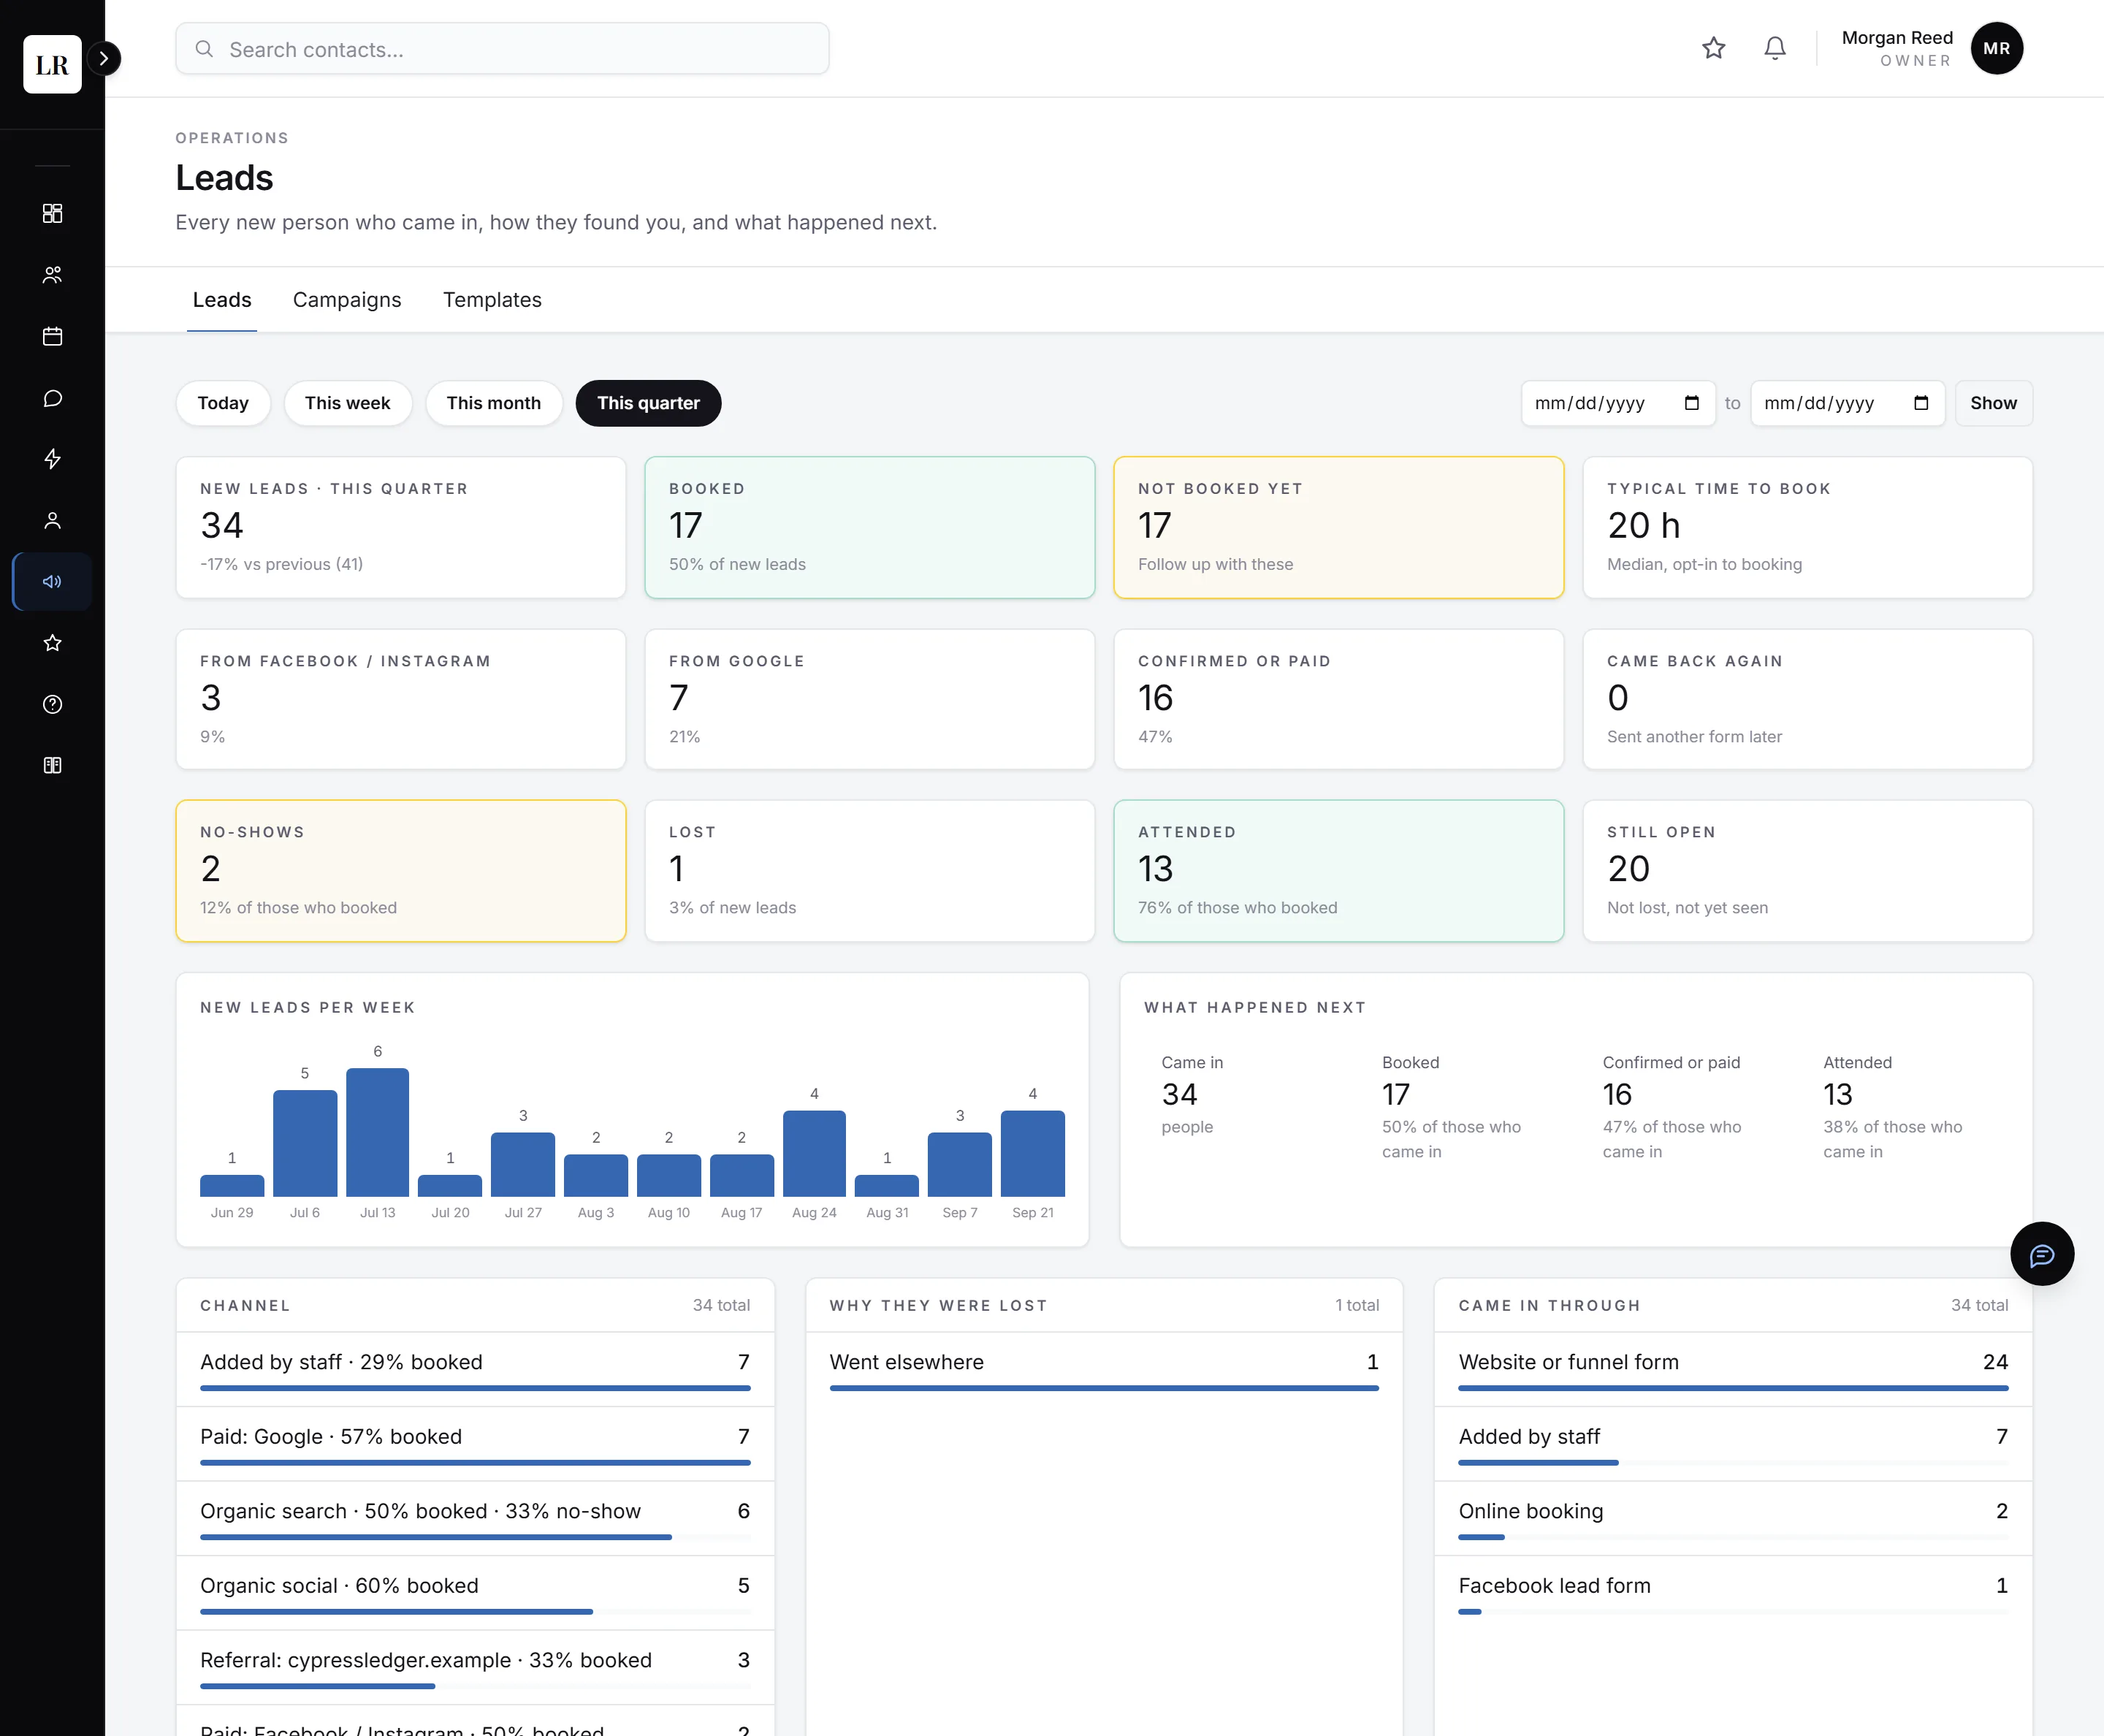Open the dashboard grid icon in sidebar
The height and width of the screenshot is (1736, 2104).
tap(52, 213)
